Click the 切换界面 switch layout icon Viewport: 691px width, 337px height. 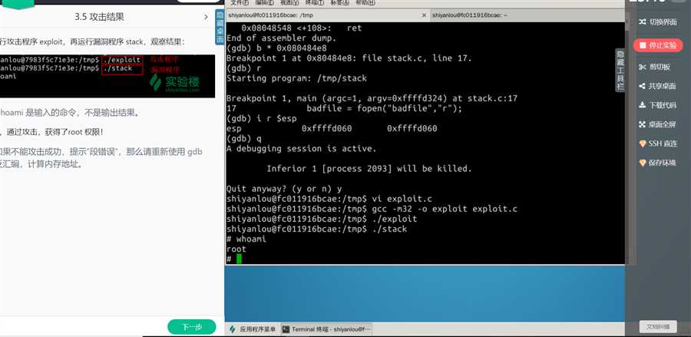[x=643, y=21]
